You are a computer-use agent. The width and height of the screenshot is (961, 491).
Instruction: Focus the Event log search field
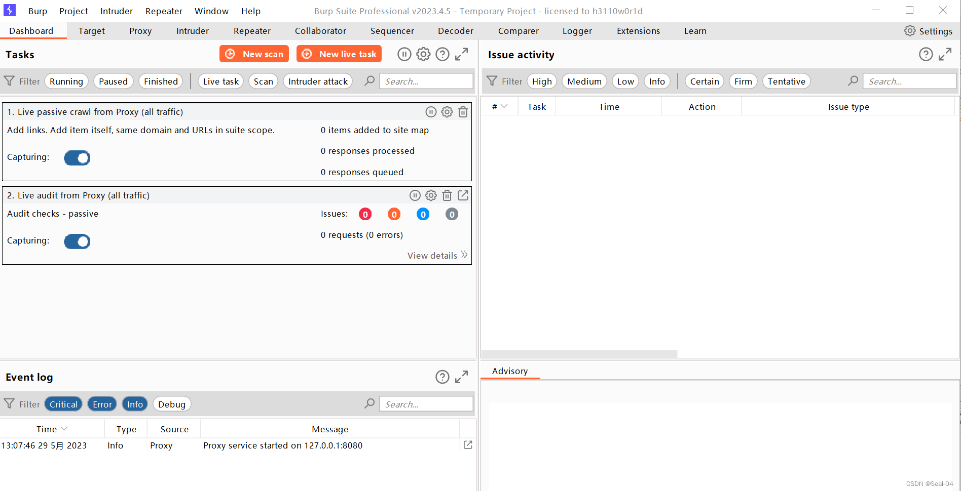coord(426,403)
